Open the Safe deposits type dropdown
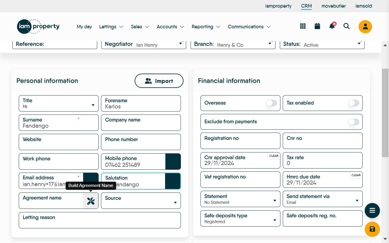The height and width of the screenshot is (243, 389). pos(240,218)
